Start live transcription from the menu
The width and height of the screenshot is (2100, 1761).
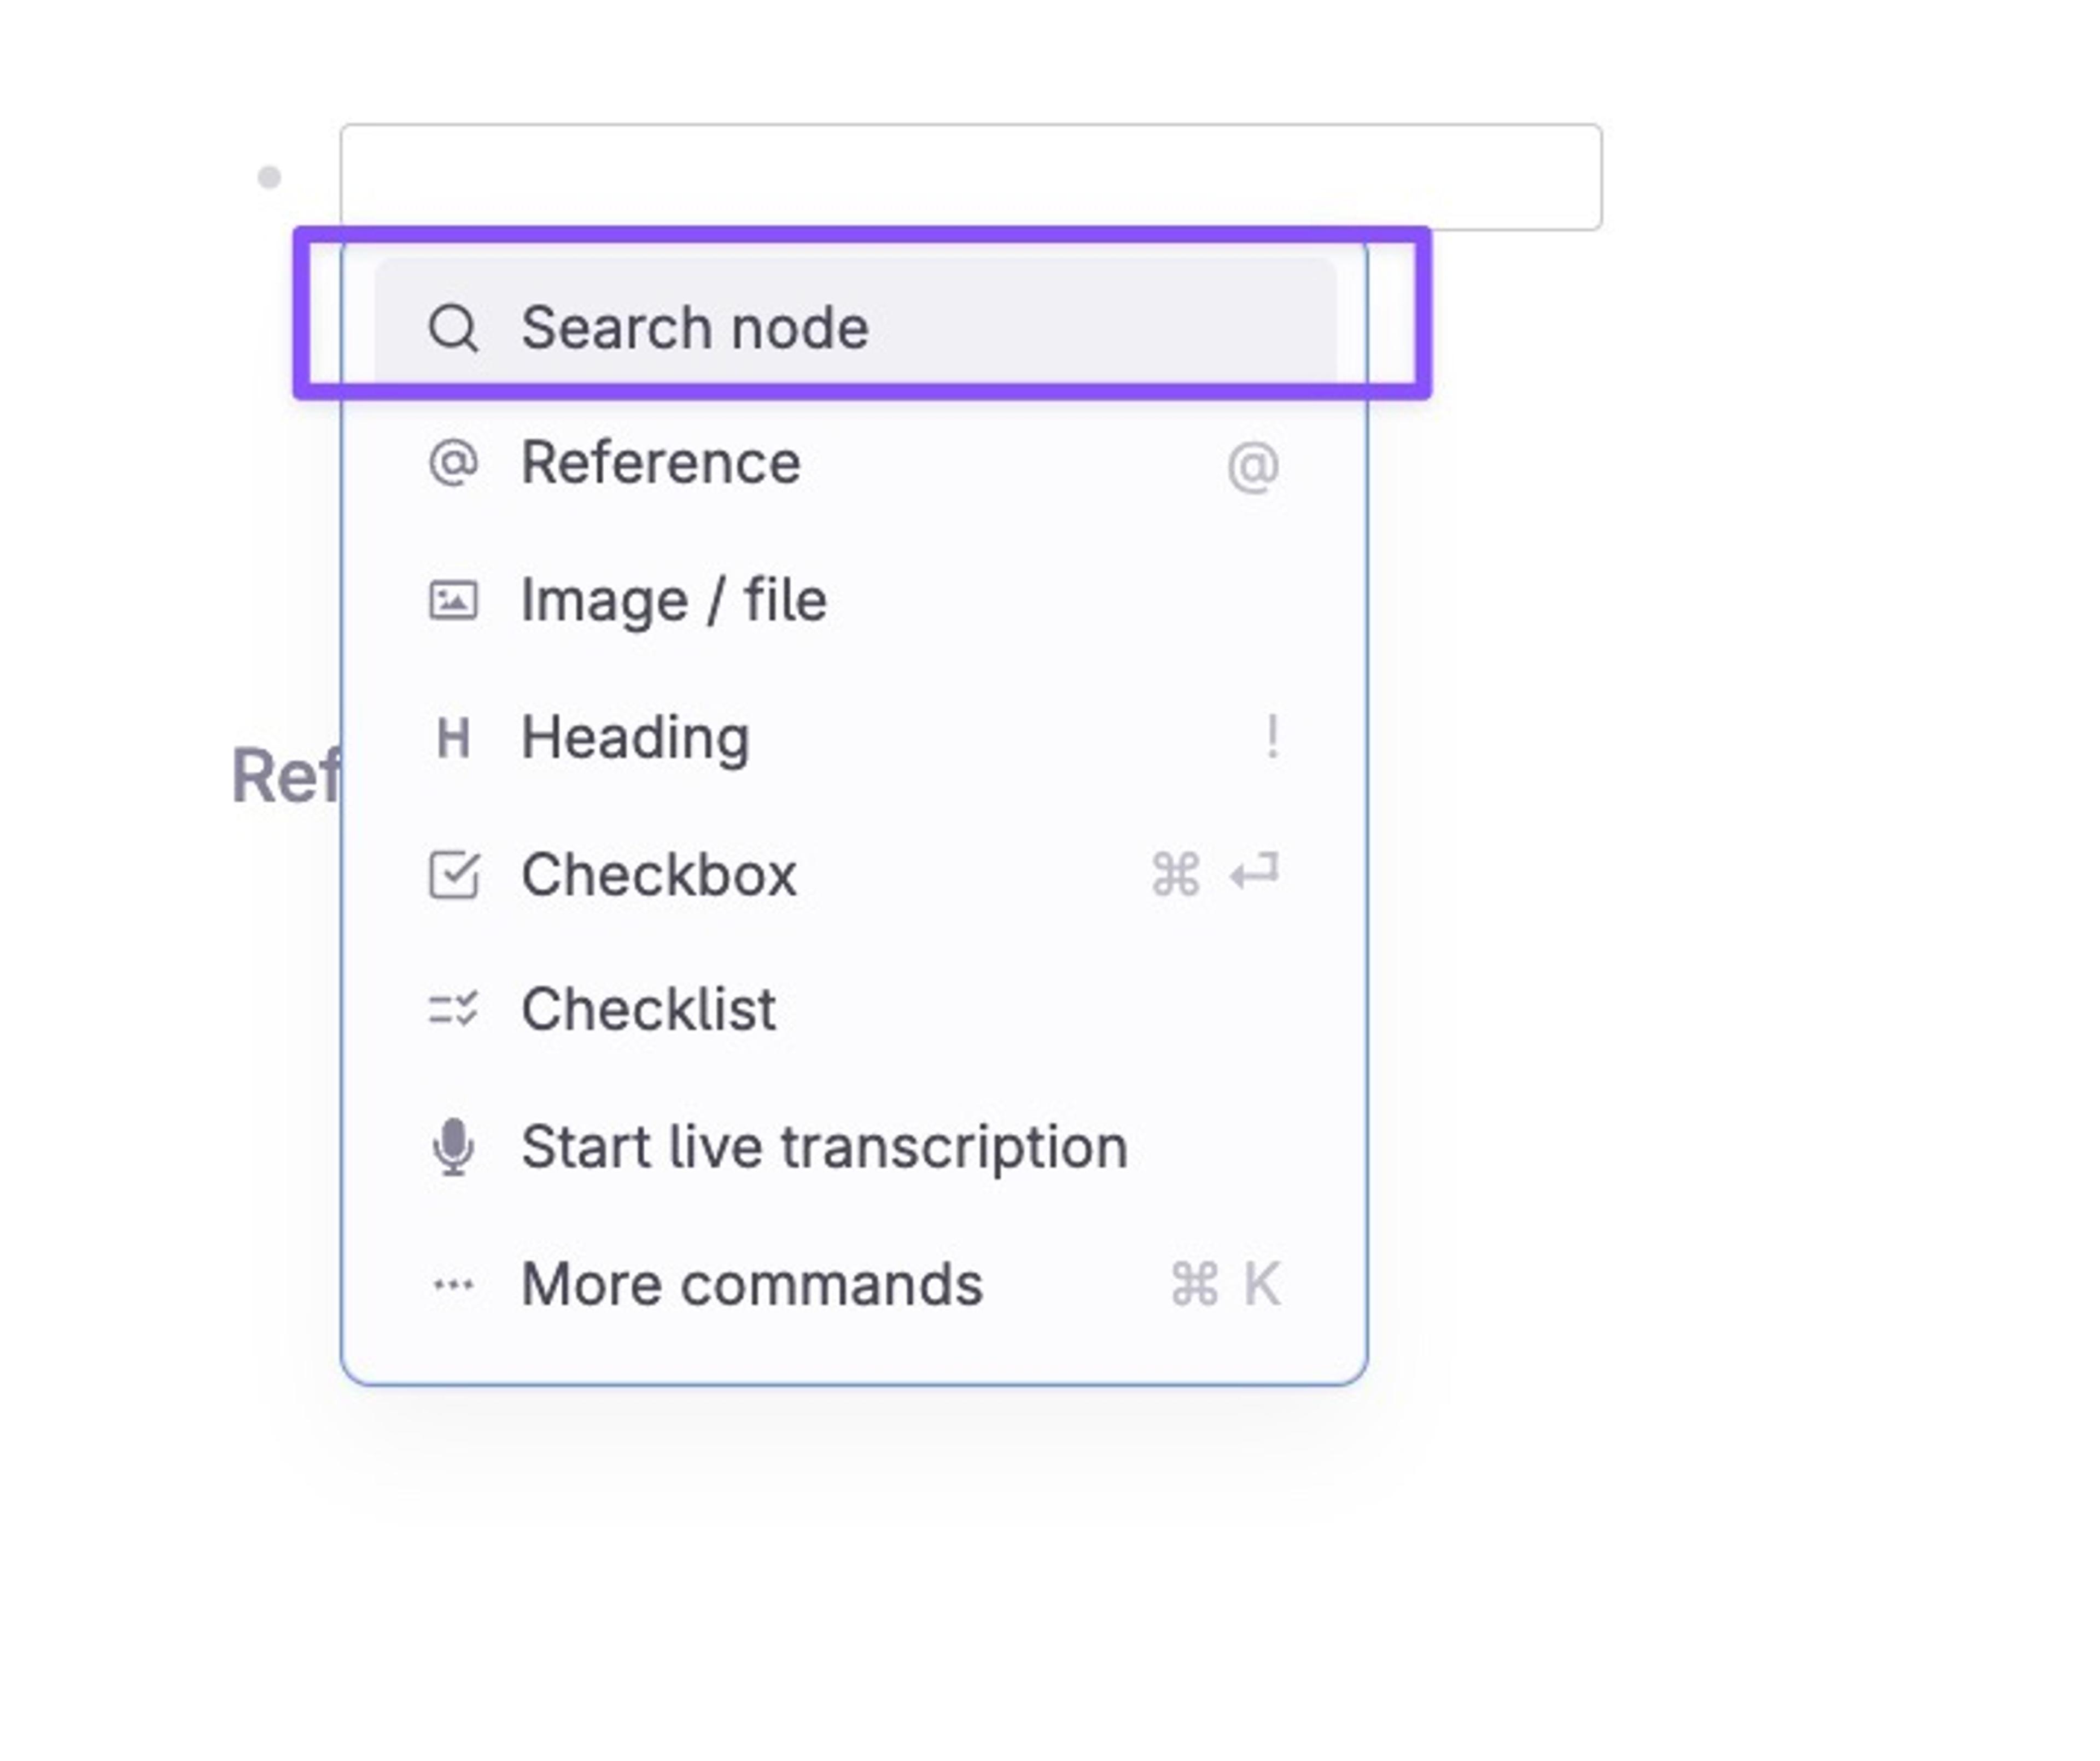coord(855,1146)
